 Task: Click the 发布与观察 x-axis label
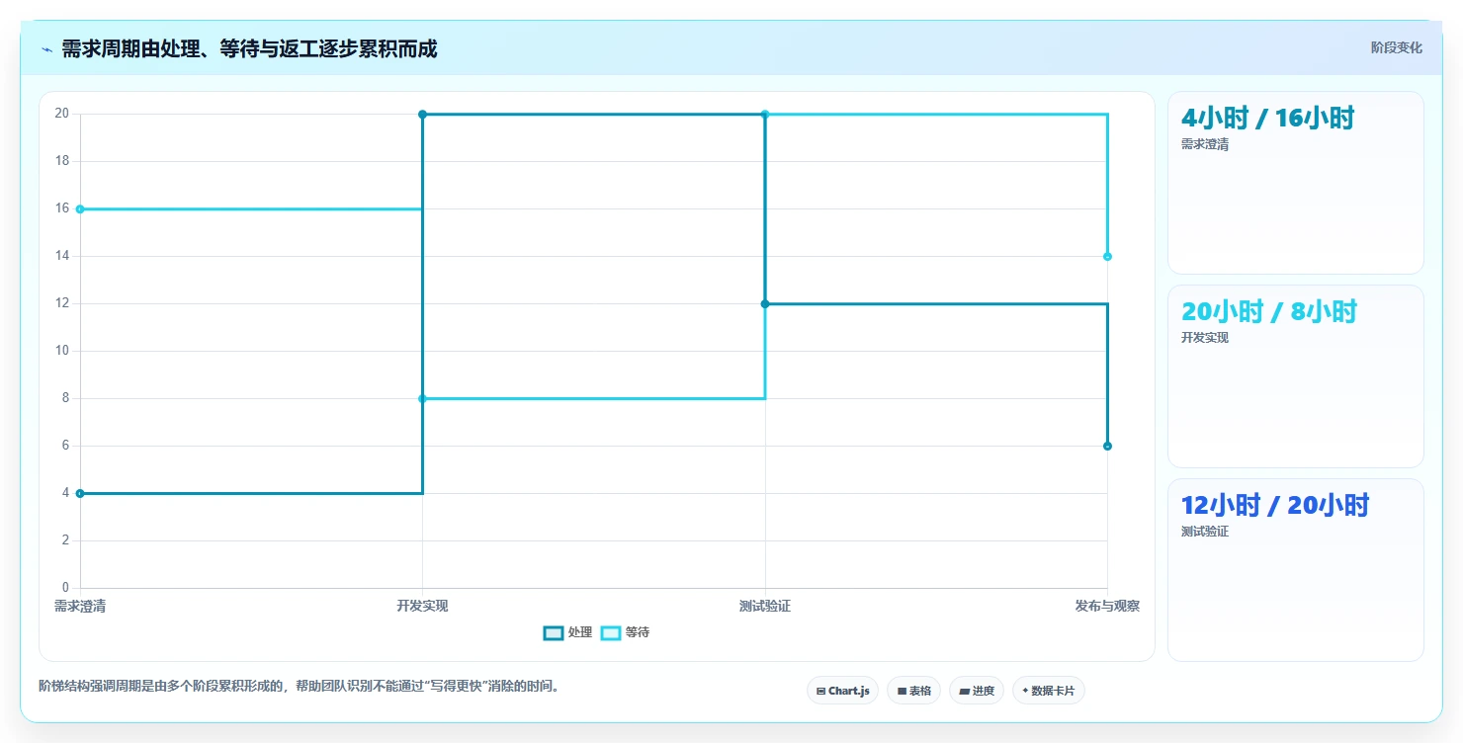coord(1107,606)
